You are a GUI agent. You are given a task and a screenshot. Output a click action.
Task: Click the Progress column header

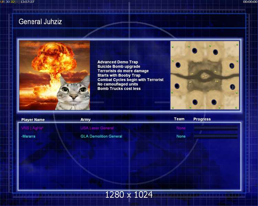point(202,119)
